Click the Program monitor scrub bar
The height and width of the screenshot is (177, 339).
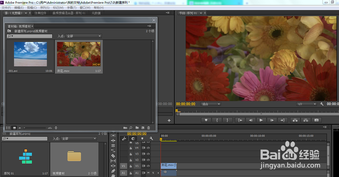pyautogui.click(x=257, y=111)
